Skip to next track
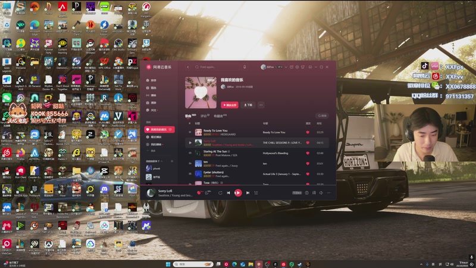The width and height of the screenshot is (476, 268). (x=248, y=193)
